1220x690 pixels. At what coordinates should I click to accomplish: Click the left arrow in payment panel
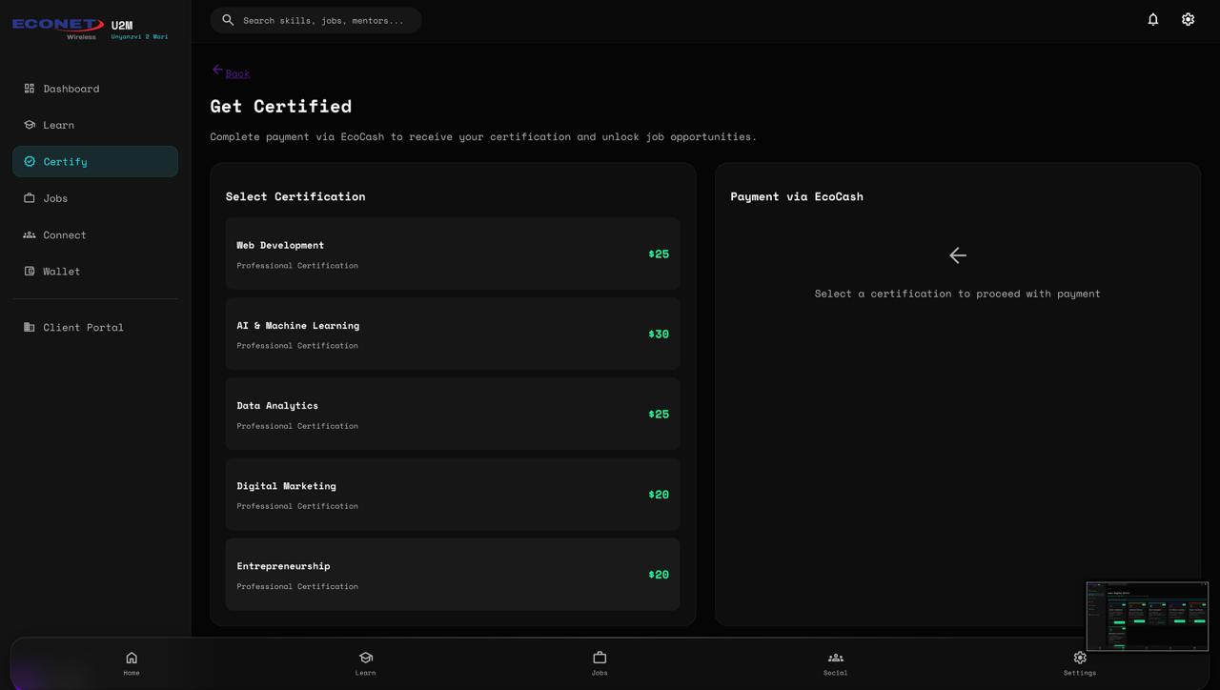click(x=958, y=255)
